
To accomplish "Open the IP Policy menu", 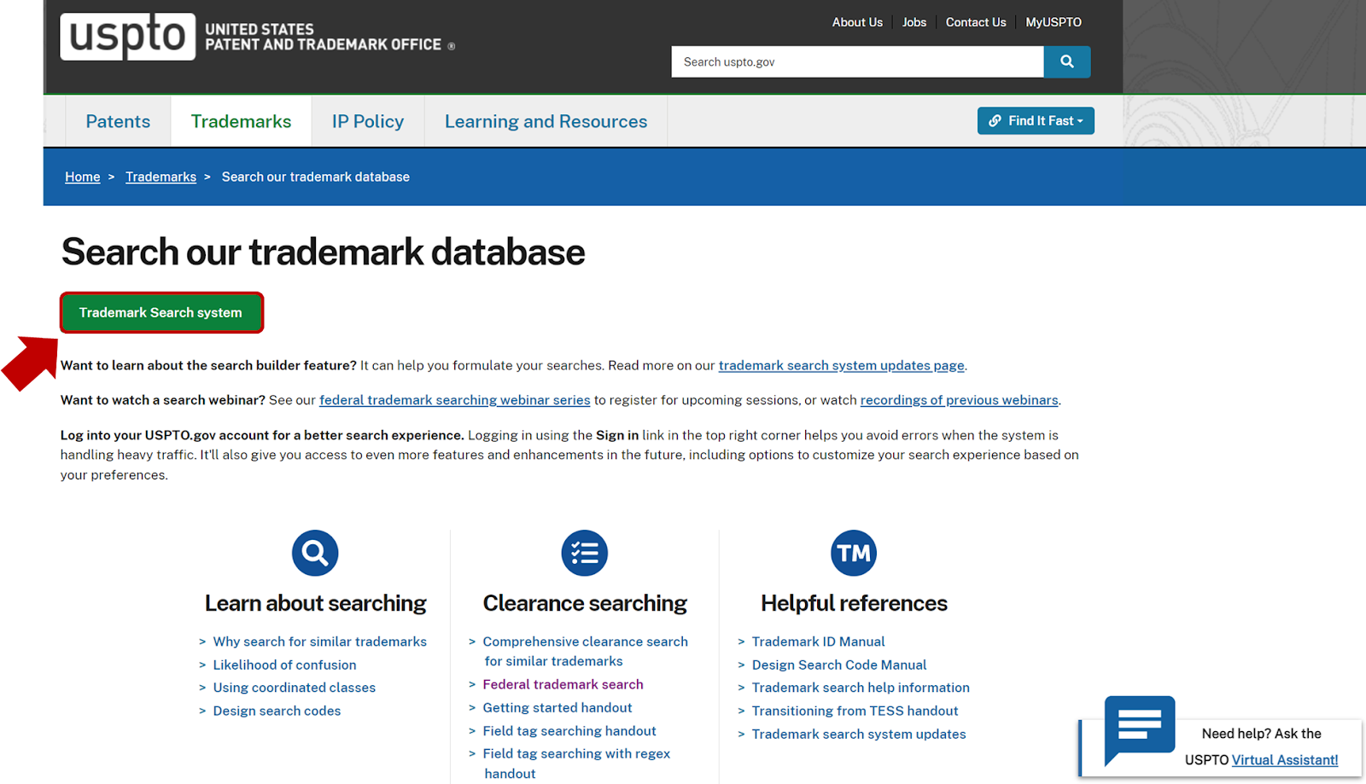I will pyautogui.click(x=368, y=121).
